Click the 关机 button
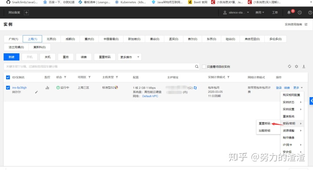 tap(47, 57)
